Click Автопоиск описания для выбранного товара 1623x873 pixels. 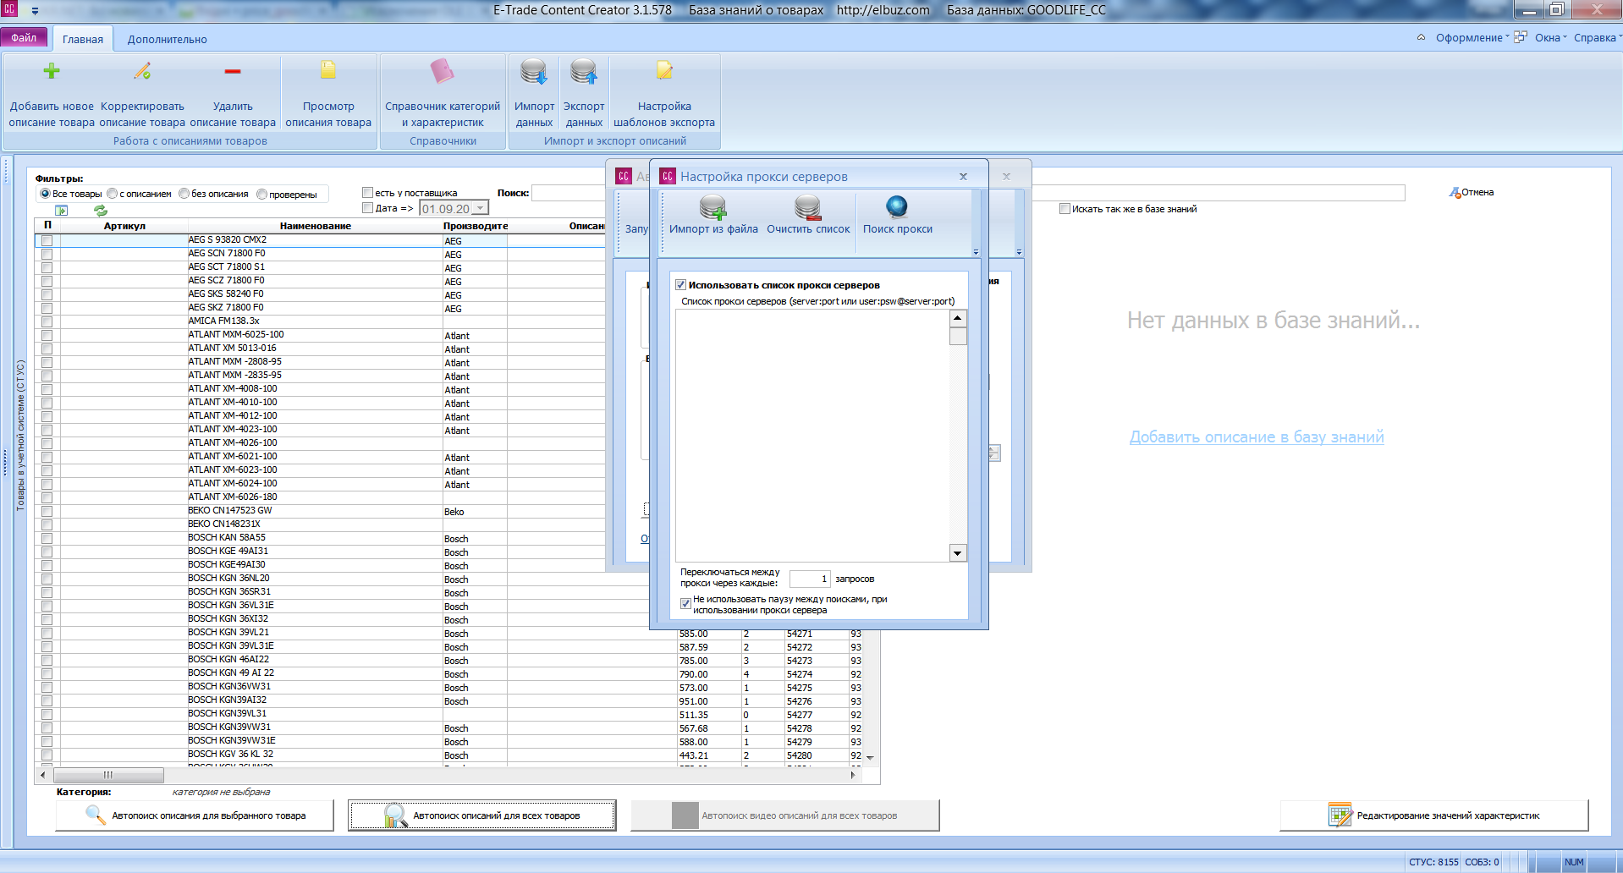tap(195, 815)
